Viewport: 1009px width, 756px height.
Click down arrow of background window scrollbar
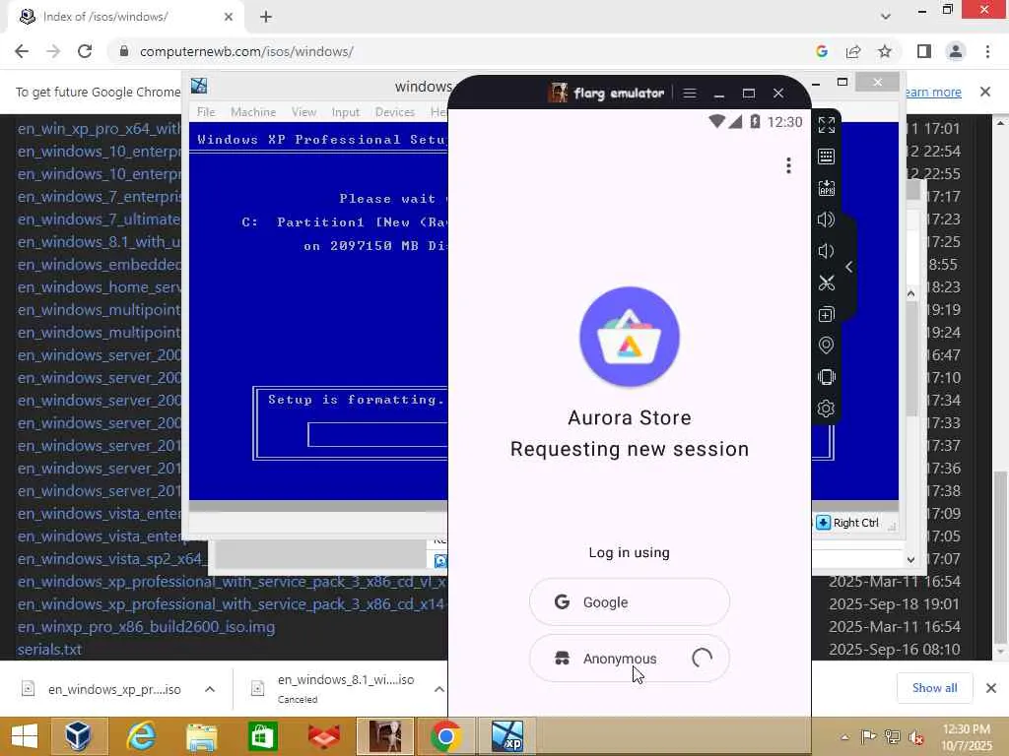tap(911, 559)
